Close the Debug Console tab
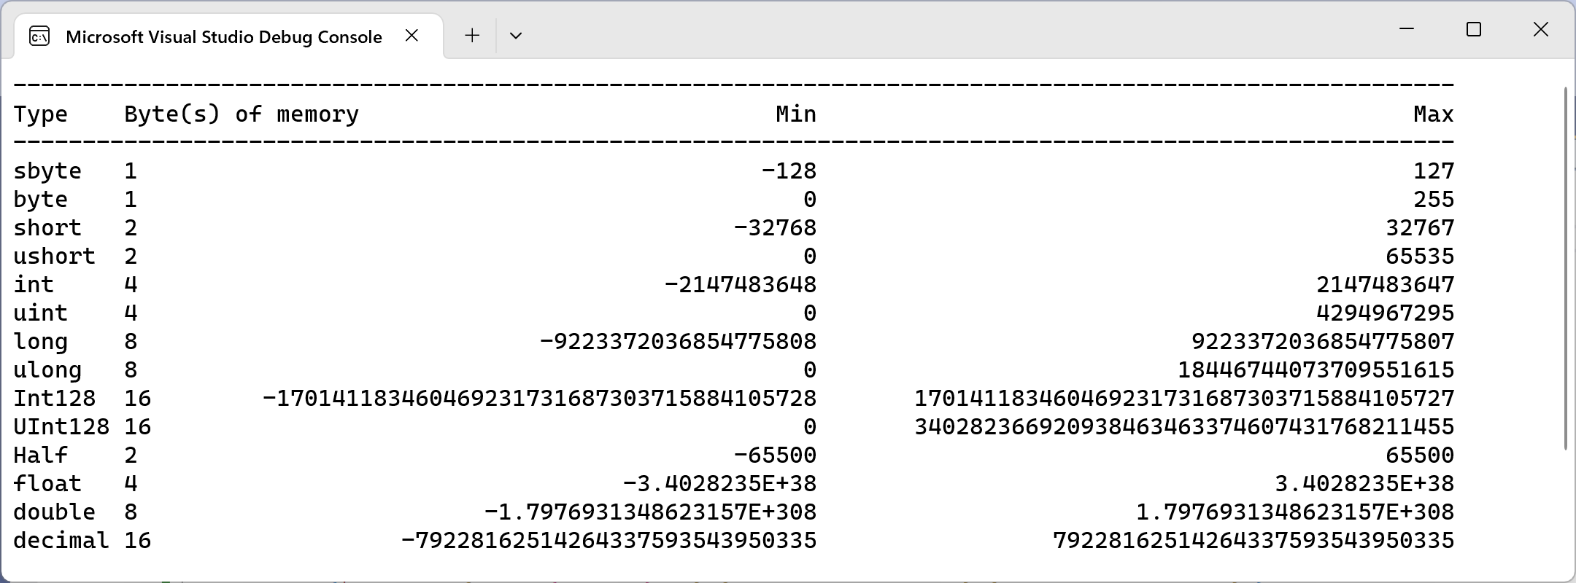Screen dimensions: 1576x583 412,36
